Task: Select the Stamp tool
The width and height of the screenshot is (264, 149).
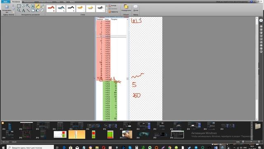Action: point(33,6)
